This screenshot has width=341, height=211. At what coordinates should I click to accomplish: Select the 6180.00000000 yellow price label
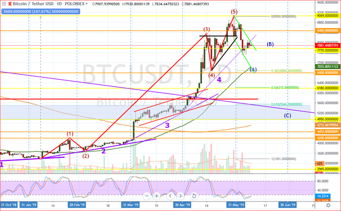(x=328, y=88)
